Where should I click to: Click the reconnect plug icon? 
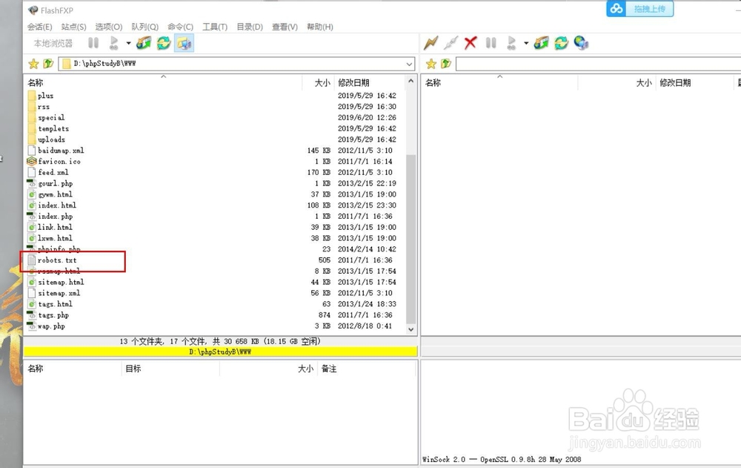(x=451, y=43)
